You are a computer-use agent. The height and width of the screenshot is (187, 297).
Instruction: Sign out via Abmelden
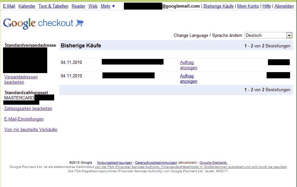point(284,6)
